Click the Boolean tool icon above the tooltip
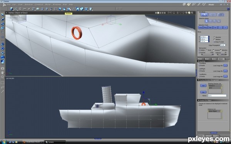 point(69,9)
